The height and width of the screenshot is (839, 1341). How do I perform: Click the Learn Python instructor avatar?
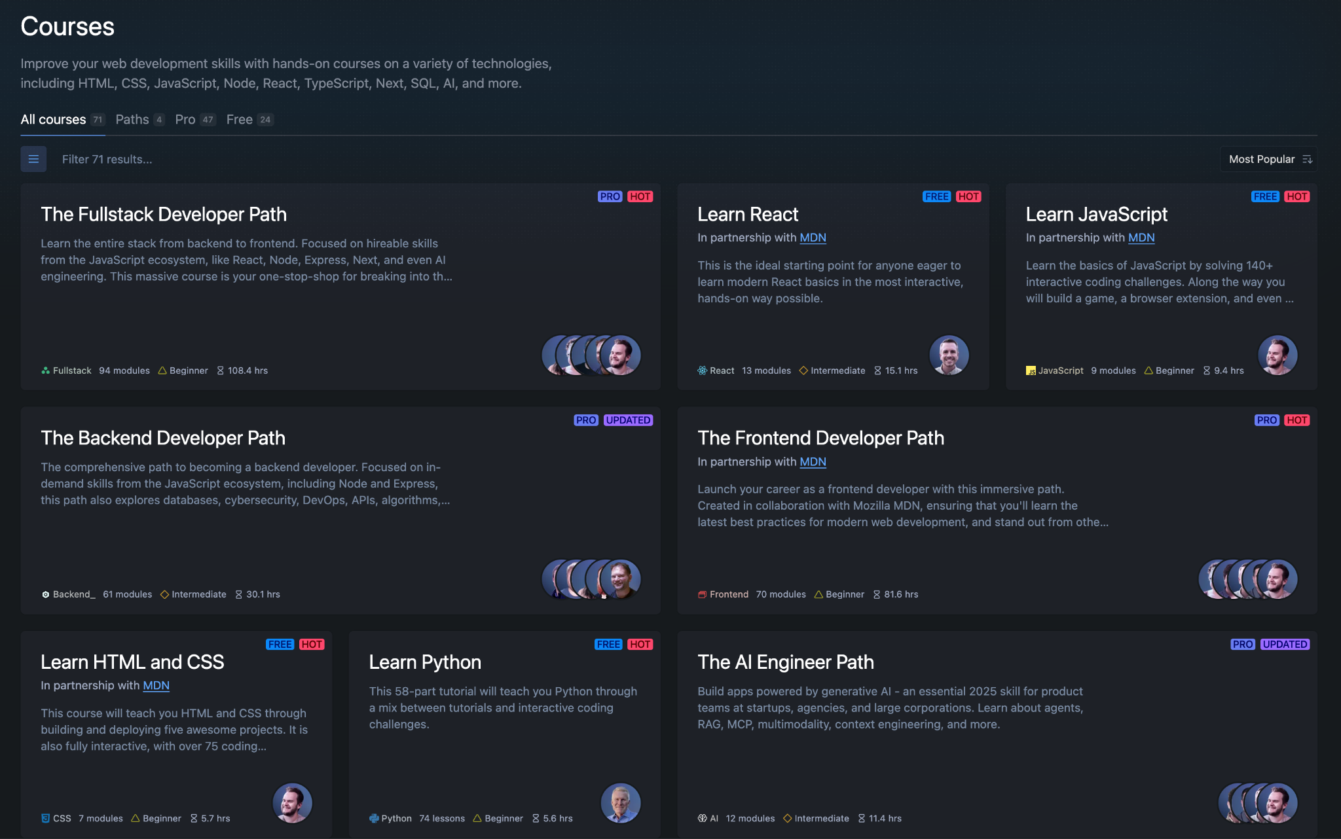point(620,802)
